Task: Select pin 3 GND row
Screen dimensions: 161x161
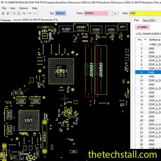Action: (148, 53)
